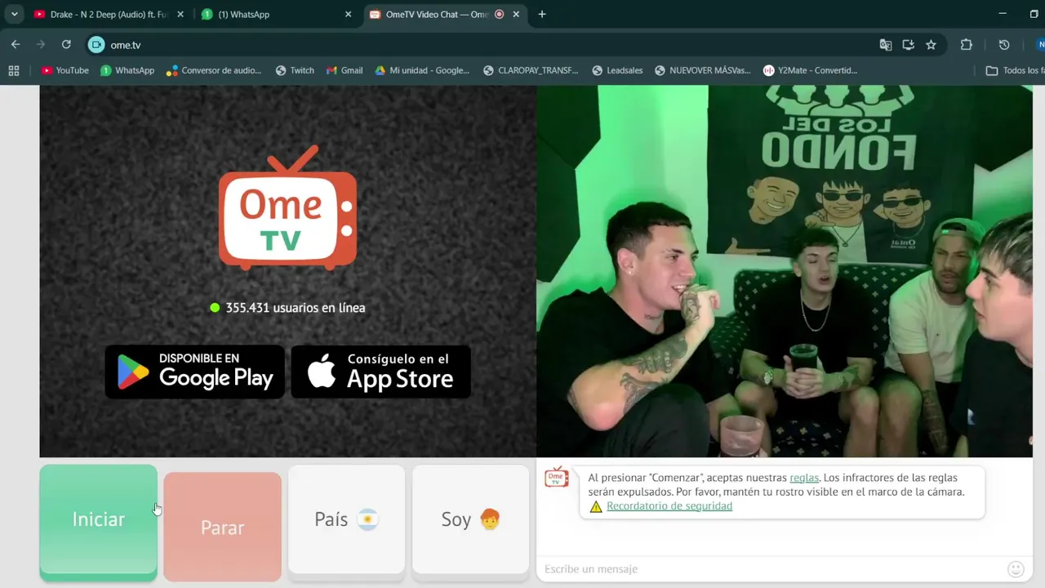Image resolution: width=1045 pixels, height=588 pixels.
Task: Open the Todos los favoritos folder
Action: 1015,71
